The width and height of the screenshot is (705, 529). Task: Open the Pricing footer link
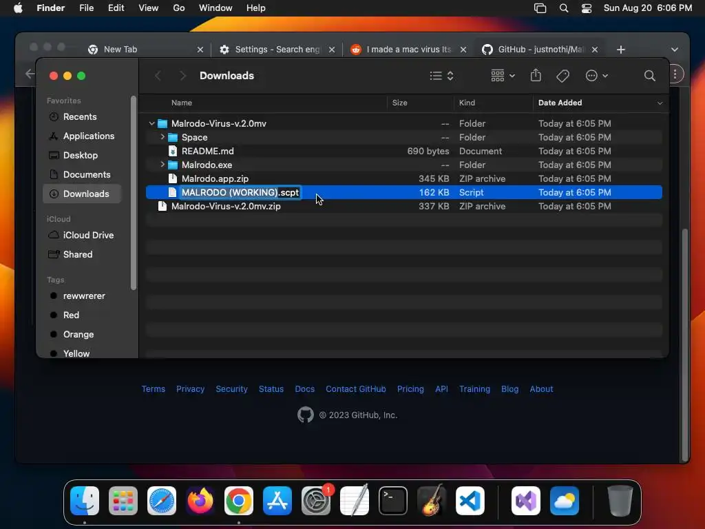[410, 388]
